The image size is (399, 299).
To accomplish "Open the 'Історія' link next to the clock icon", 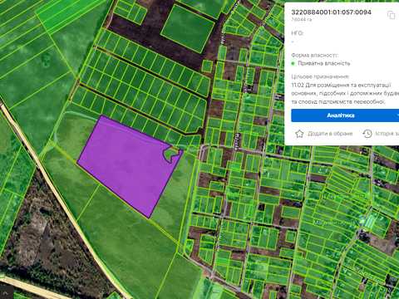I will tap(387, 134).
